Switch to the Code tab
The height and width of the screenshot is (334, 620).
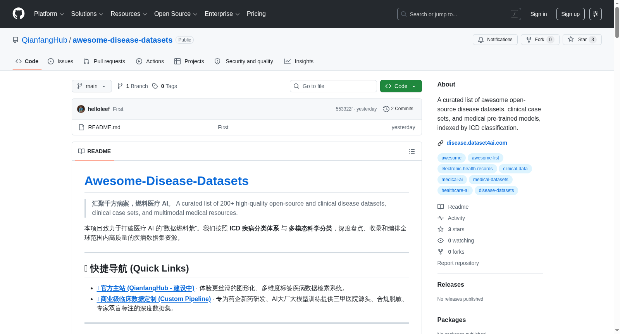[27, 61]
